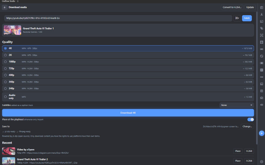
Task: Pick the 480p quality option
Action: pyautogui.click(x=128, y=75)
